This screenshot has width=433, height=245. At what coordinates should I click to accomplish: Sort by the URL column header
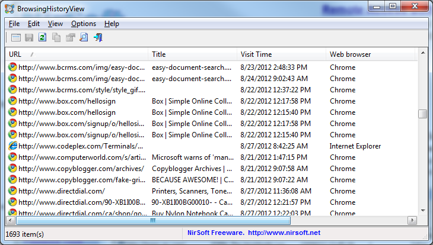[77, 54]
